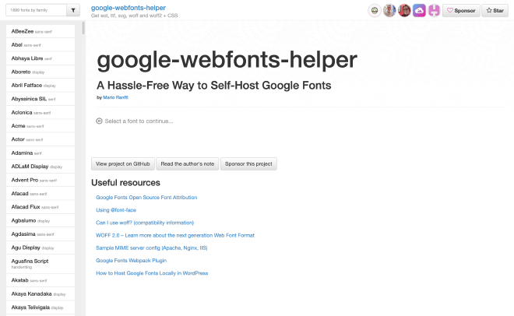This screenshot has width=514, height=316.
Task: Open Google Fonts Webpack Plugin link
Action: [x=132, y=260]
